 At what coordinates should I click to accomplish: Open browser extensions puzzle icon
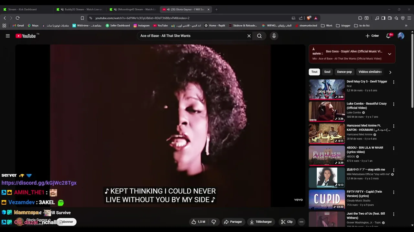(x=360, y=18)
